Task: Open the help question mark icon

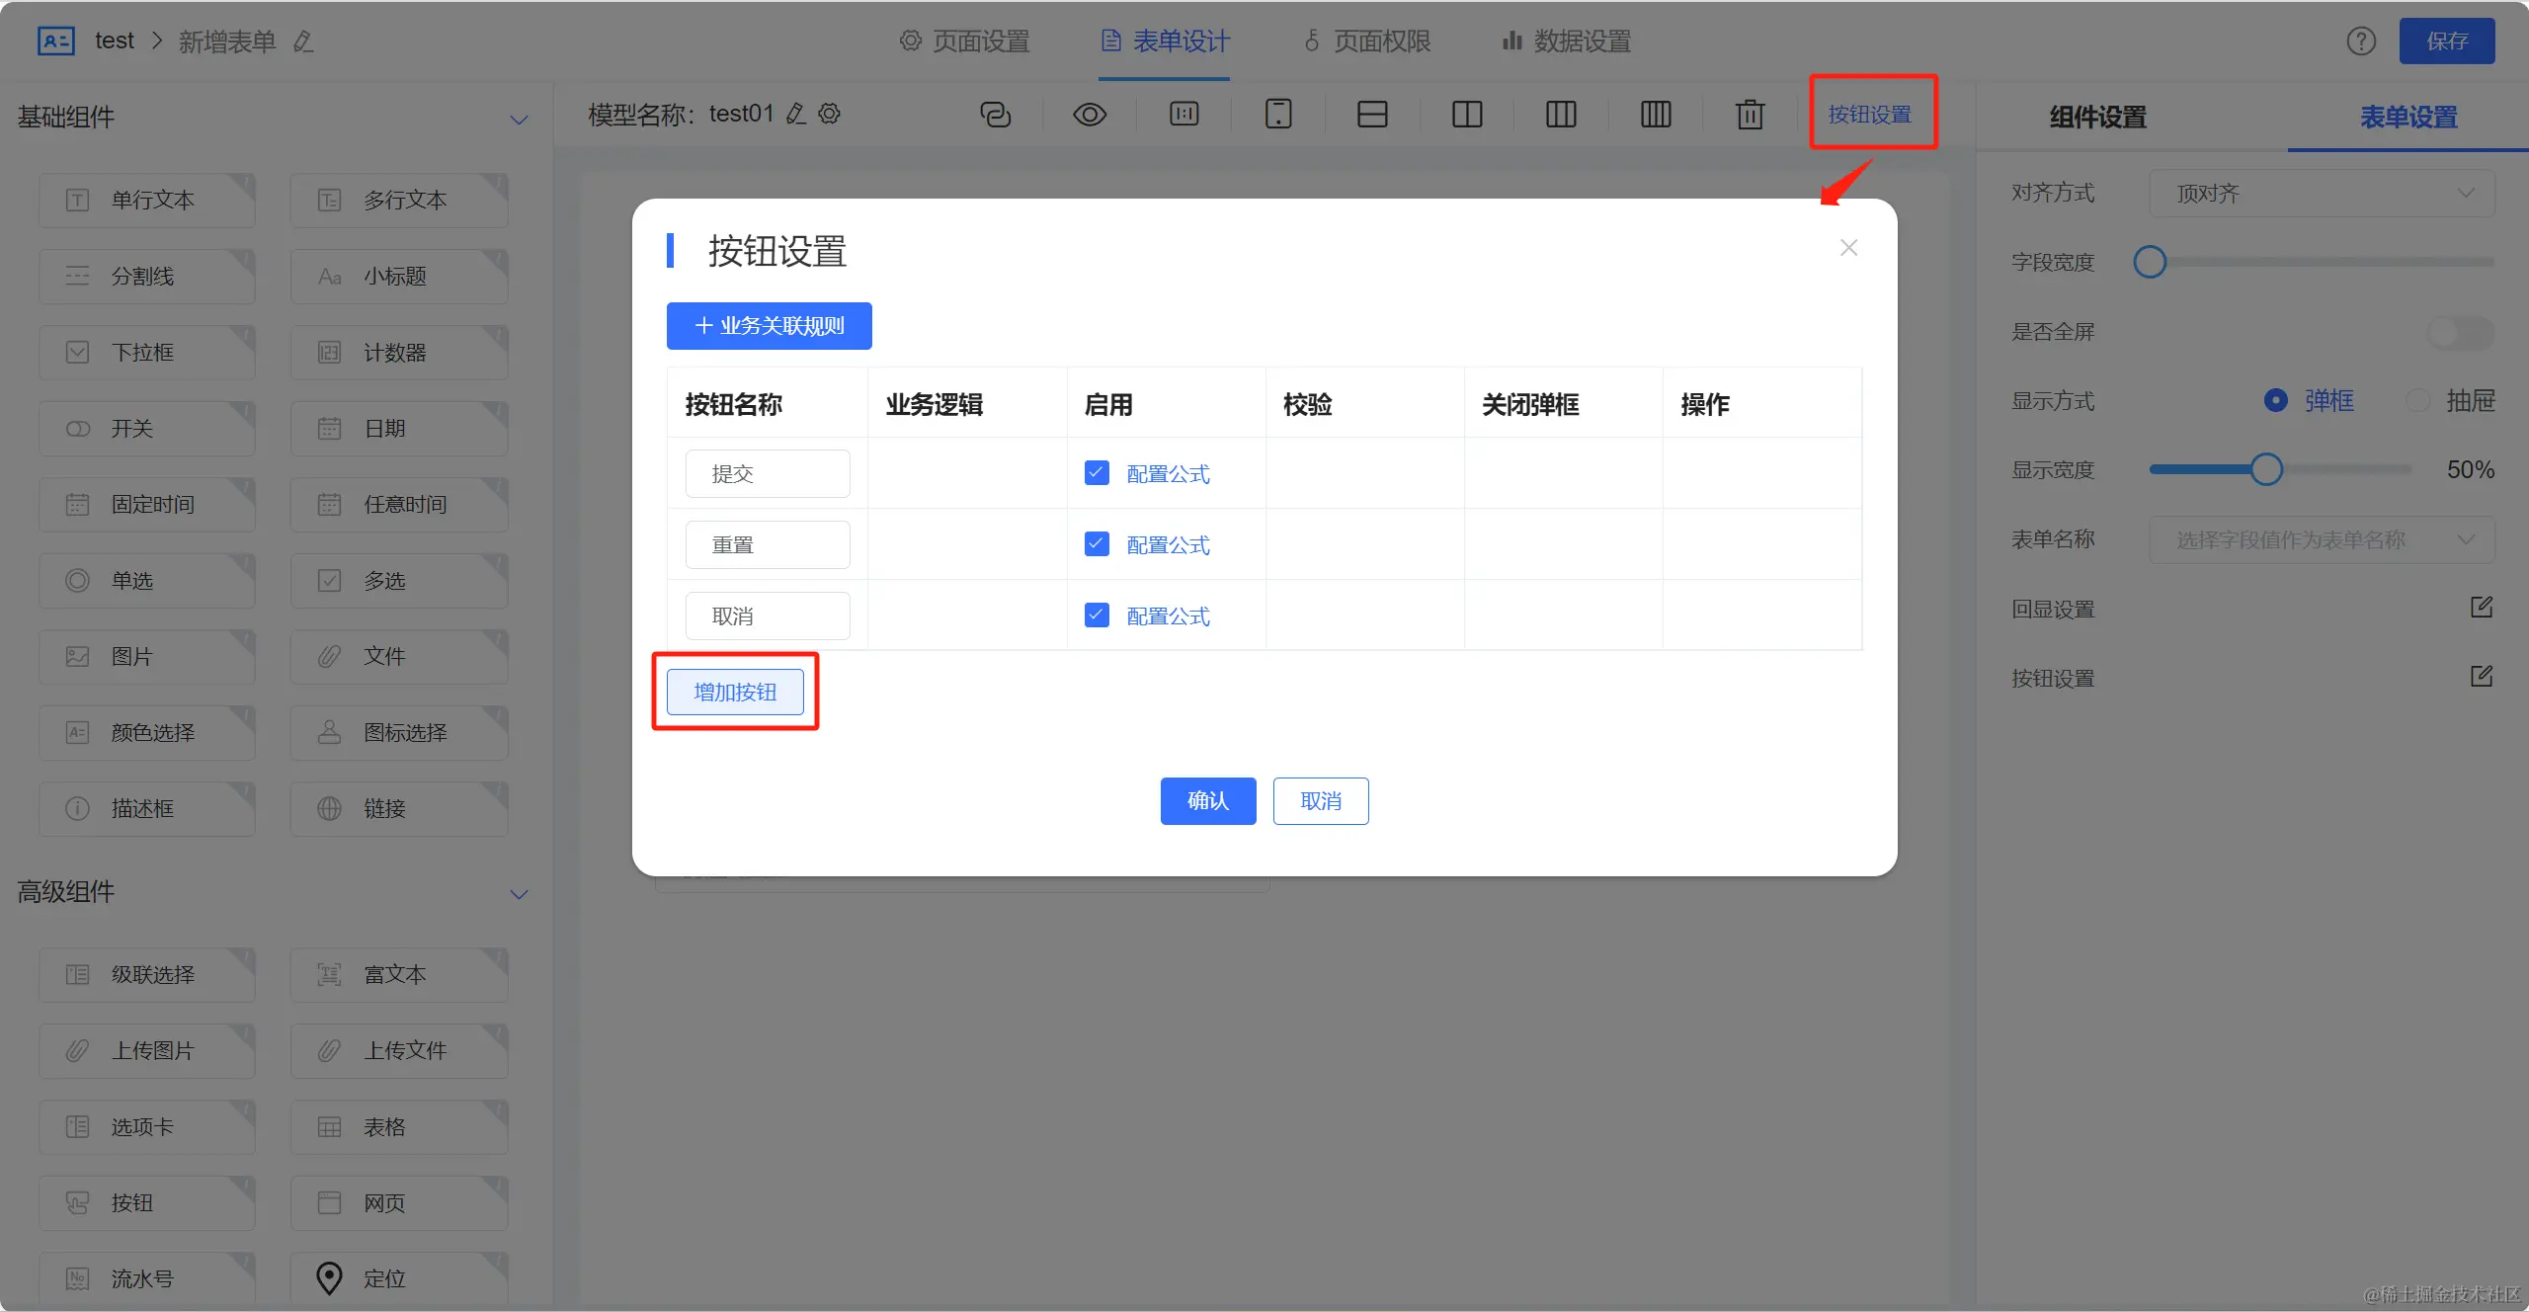Action: pos(2361,41)
